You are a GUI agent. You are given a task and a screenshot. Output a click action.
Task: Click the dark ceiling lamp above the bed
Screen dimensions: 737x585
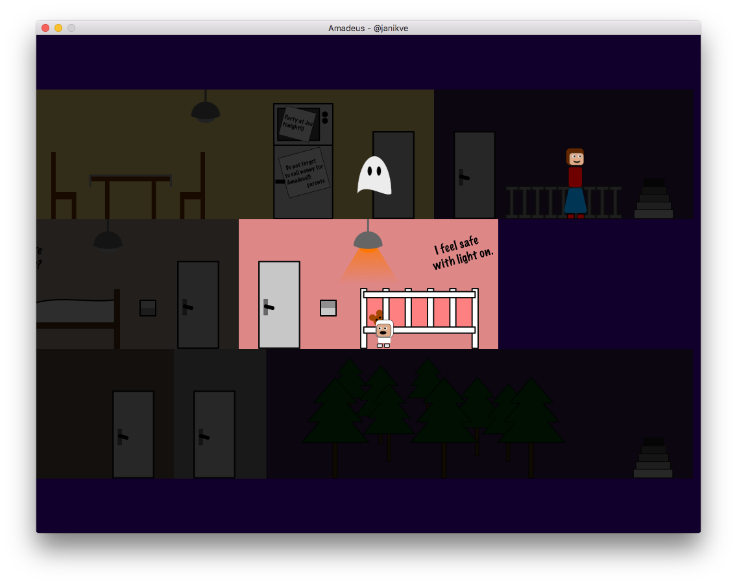tap(108, 236)
